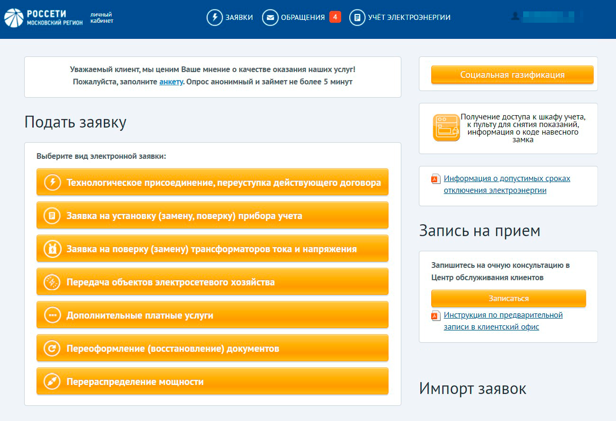
Task: Click transformer icon on поверку трансформаторов button
Action: [x=52, y=248]
